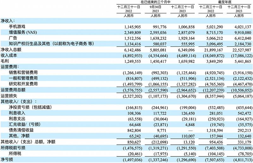
Task: Click the value 1,659,982
Action: 186,62
